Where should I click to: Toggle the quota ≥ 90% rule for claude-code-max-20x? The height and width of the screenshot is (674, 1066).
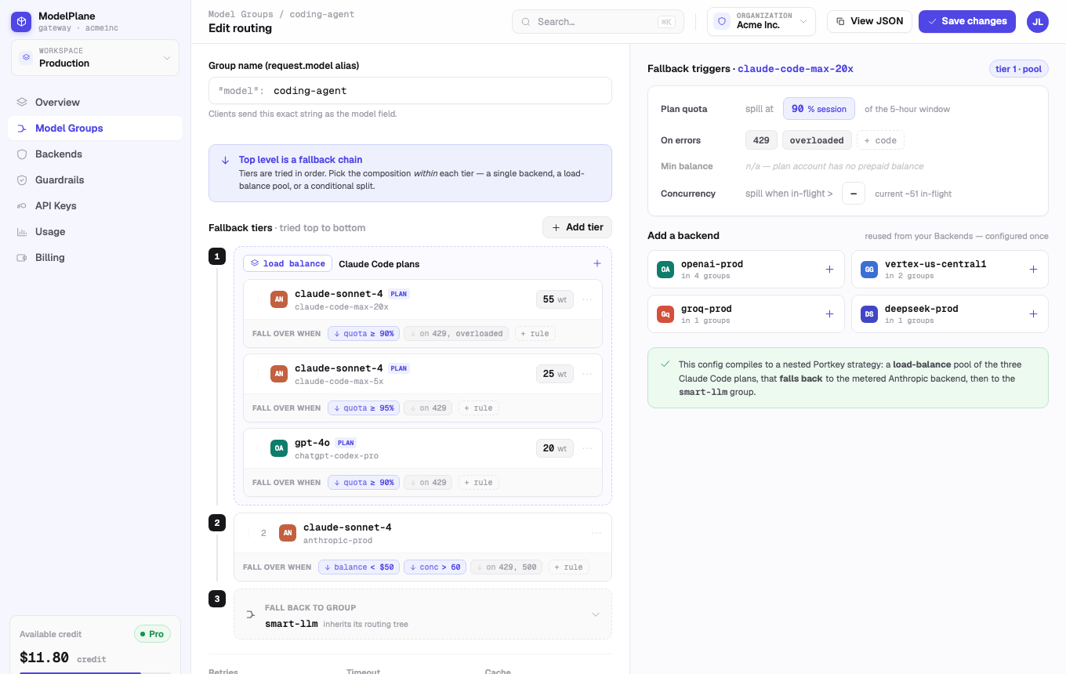[x=364, y=333]
